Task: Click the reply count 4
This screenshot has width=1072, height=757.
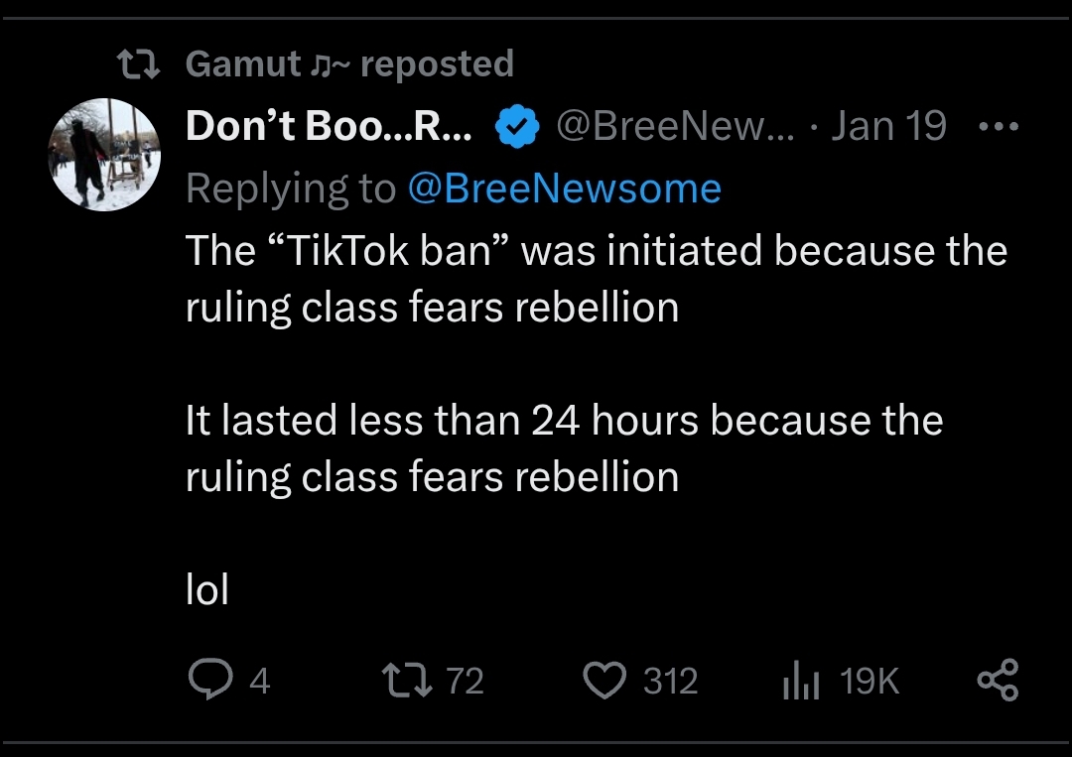Action: pyautogui.click(x=260, y=682)
